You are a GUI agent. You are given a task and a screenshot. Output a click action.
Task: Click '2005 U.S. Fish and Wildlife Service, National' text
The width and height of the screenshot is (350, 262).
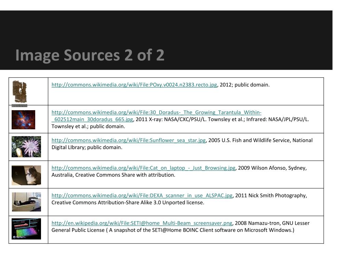click(x=260, y=140)
